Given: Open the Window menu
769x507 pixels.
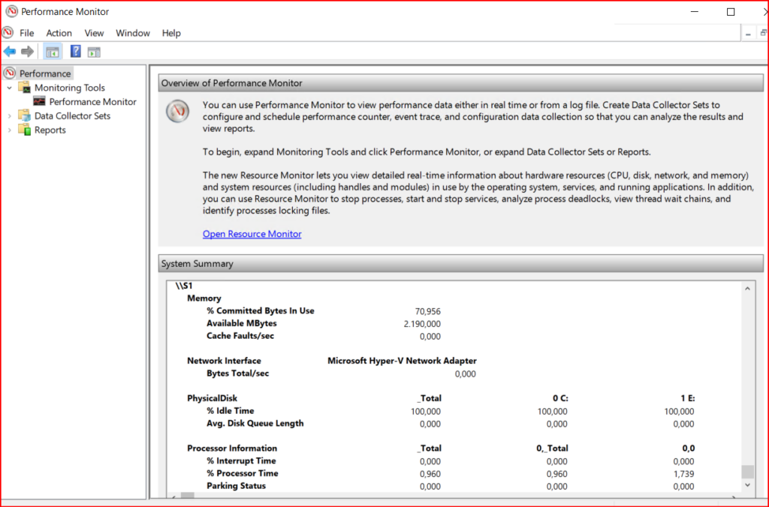Looking at the screenshot, I should click(132, 33).
